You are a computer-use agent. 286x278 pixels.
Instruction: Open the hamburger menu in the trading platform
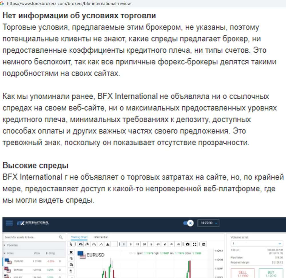9,223
